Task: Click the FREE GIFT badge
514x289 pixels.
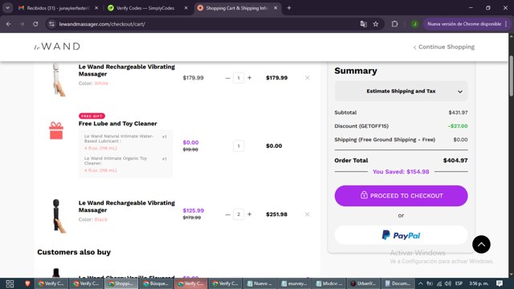Action: click(x=92, y=116)
